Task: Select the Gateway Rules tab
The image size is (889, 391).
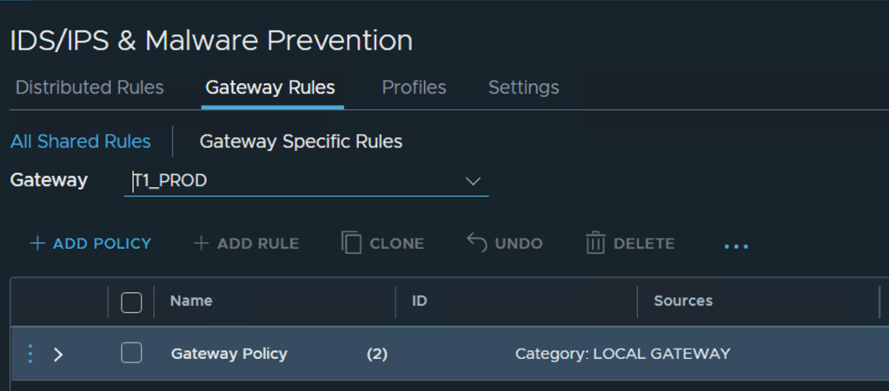Action: click(x=270, y=88)
